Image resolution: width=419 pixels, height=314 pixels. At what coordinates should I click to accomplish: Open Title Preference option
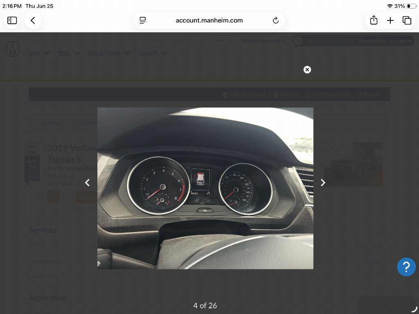tap(244, 94)
